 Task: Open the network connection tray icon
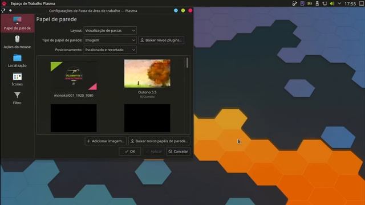(x=325, y=3)
